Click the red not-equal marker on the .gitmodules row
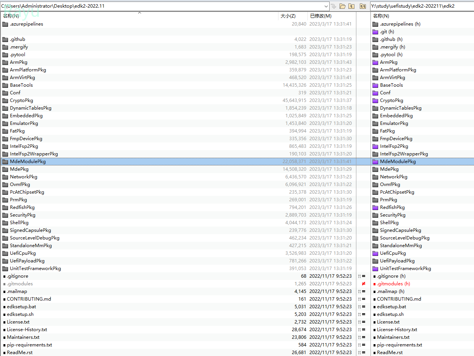 [x=363, y=284]
